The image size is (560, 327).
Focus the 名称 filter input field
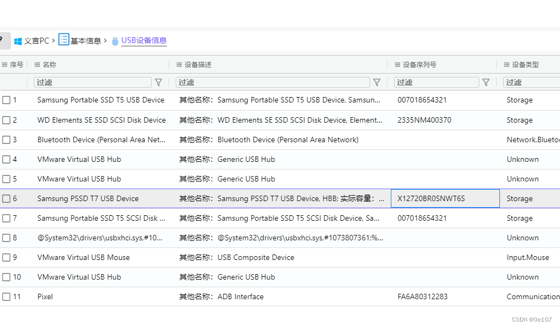[92, 82]
